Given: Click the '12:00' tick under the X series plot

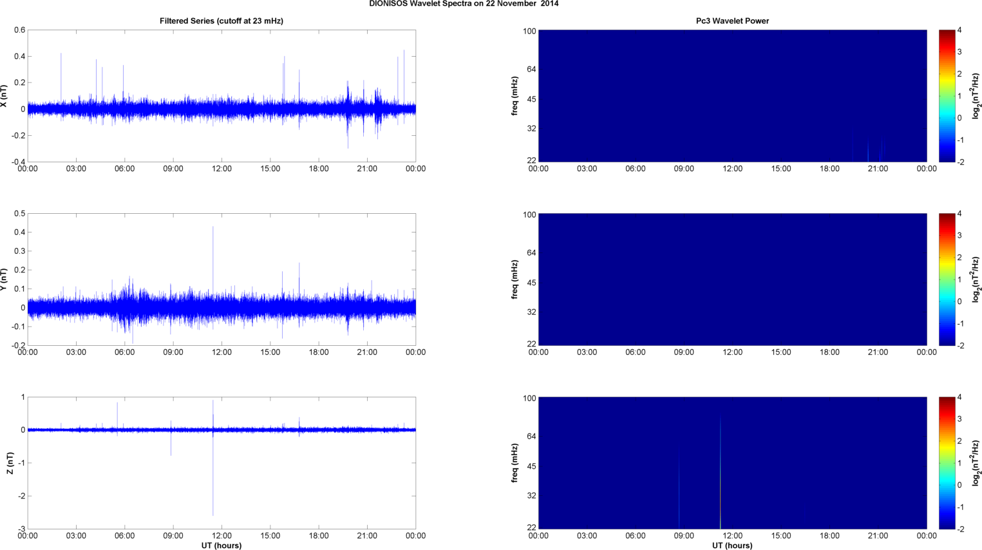Looking at the screenshot, I should coord(222,169).
